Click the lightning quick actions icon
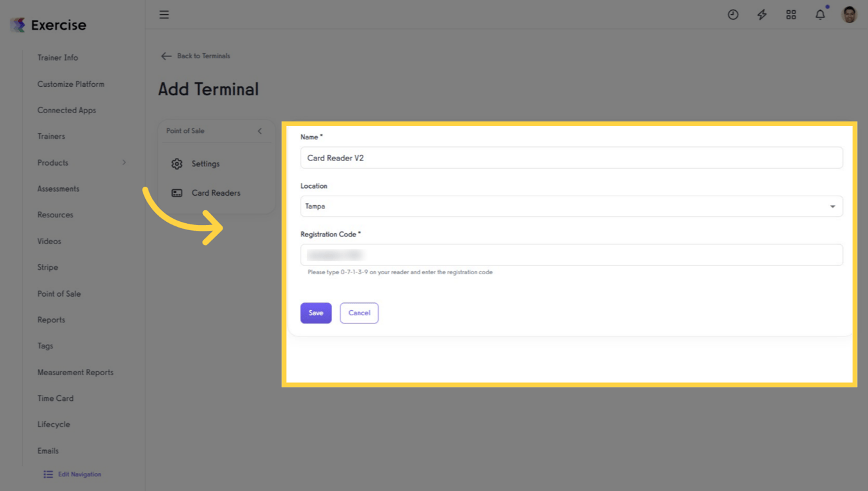 coord(762,14)
